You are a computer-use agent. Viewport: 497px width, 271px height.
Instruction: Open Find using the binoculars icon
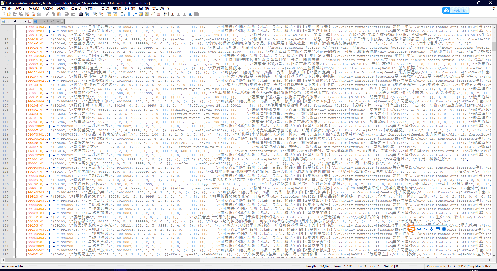(81, 14)
